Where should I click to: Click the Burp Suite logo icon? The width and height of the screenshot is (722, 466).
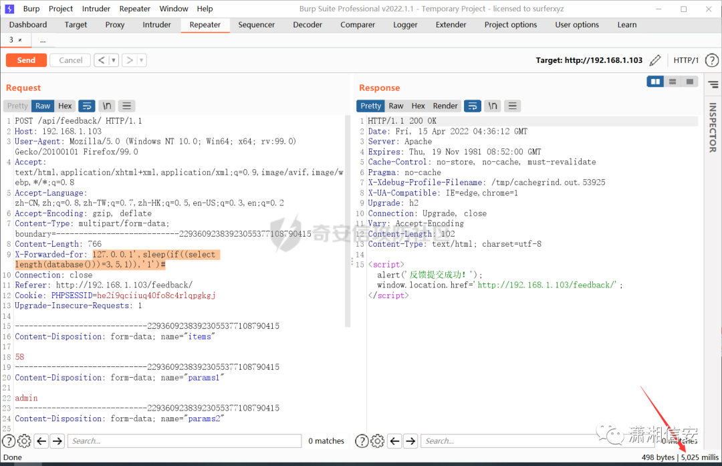coord(9,9)
